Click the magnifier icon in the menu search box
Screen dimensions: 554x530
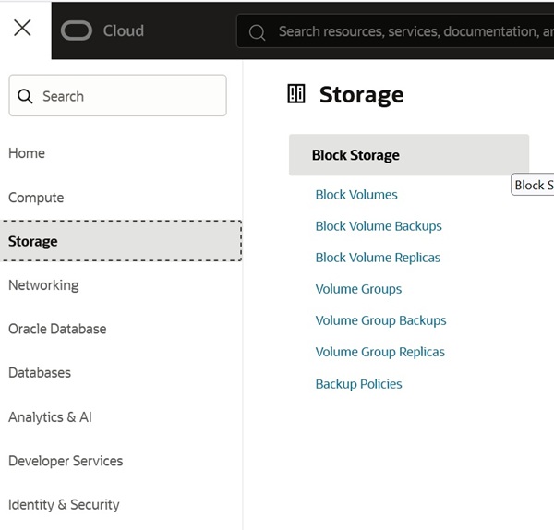pyautogui.click(x=25, y=96)
